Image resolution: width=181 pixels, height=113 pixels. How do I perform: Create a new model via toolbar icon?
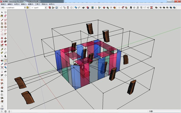click(49, 8)
